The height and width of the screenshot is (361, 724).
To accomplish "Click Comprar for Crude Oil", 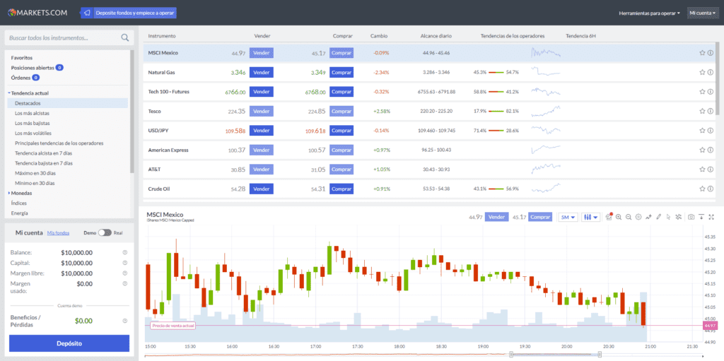I will (341, 189).
